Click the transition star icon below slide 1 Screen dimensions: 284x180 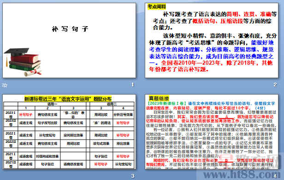click(x=5, y=85)
